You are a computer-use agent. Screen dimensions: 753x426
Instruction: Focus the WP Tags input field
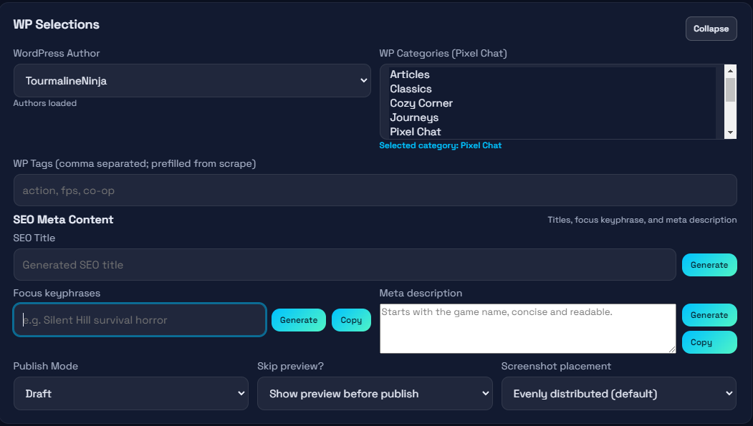(375, 190)
